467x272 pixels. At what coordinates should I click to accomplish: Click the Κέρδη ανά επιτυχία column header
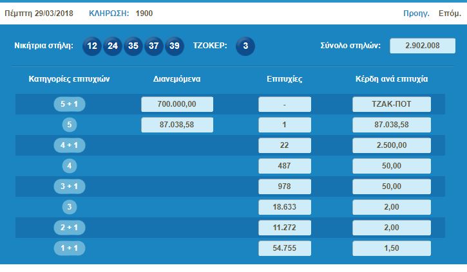point(392,79)
